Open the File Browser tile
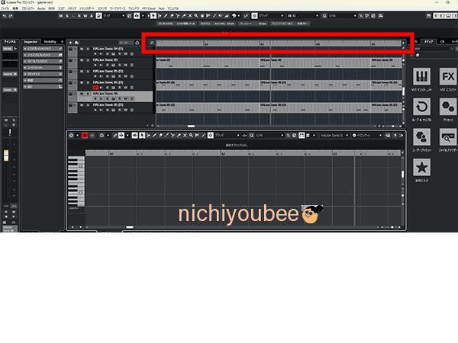This screenshot has width=458, height=343. coord(448,139)
